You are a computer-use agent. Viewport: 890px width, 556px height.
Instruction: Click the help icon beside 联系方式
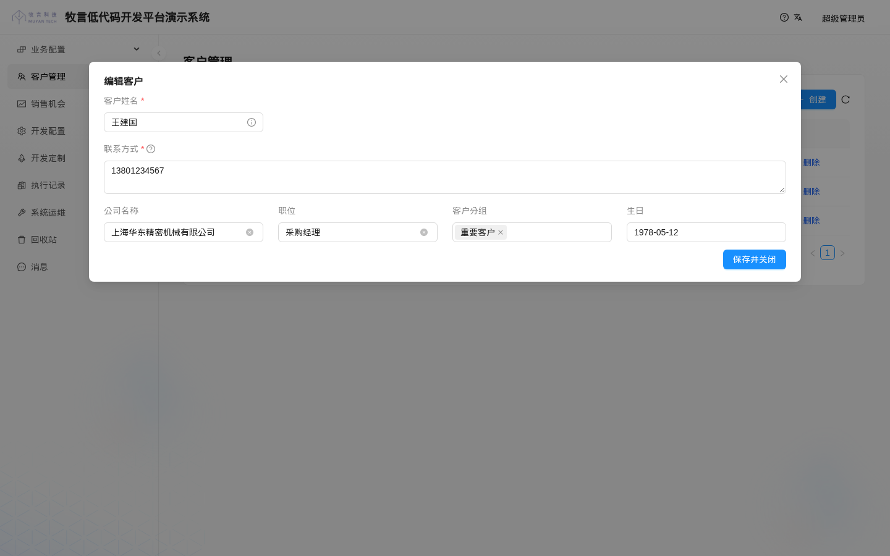(x=151, y=149)
